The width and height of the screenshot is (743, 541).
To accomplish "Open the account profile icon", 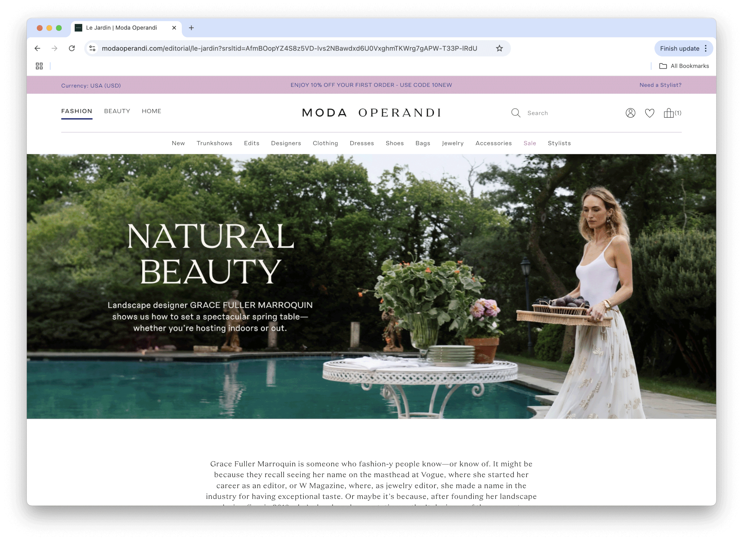I will click(630, 113).
